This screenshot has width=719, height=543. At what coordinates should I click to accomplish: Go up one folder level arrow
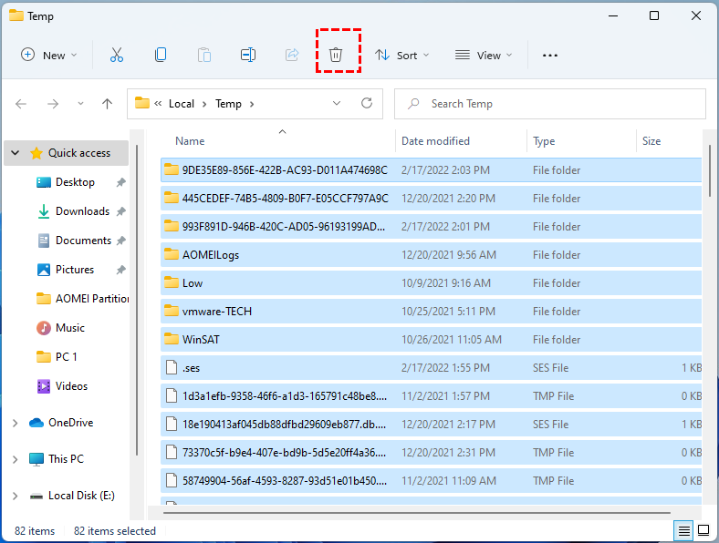point(107,104)
